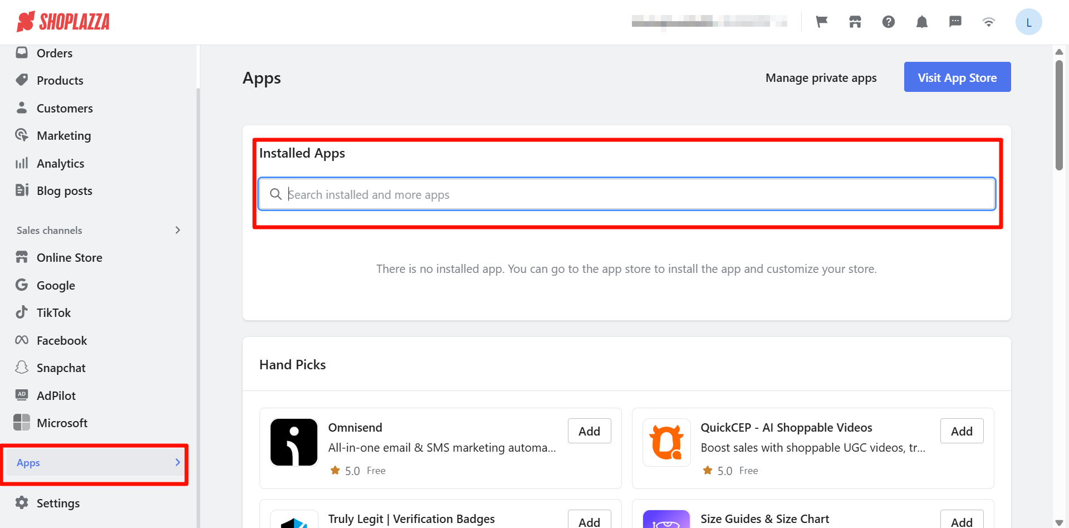The height and width of the screenshot is (528, 1069).
Task: Click the page scroll down arrow
Action: pos(1059,522)
